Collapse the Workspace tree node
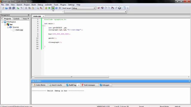Image resolution: width=191 pixels, height=107 pixels. [2, 22]
